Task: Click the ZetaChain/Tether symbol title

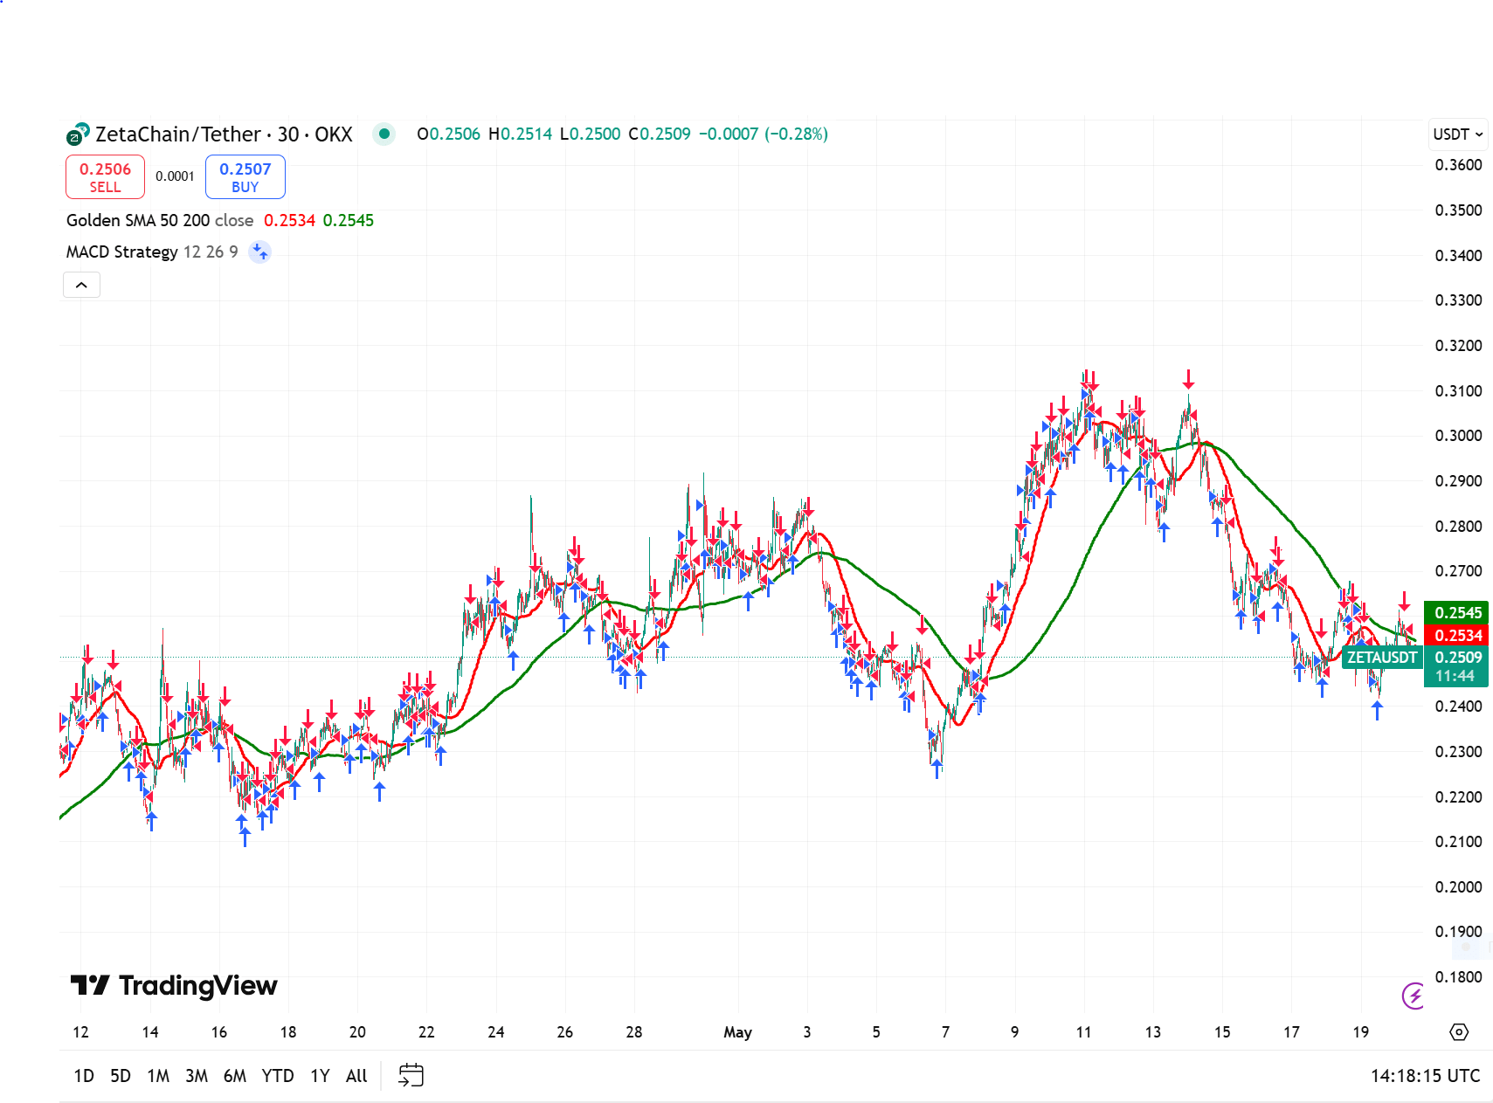Action: (x=224, y=134)
